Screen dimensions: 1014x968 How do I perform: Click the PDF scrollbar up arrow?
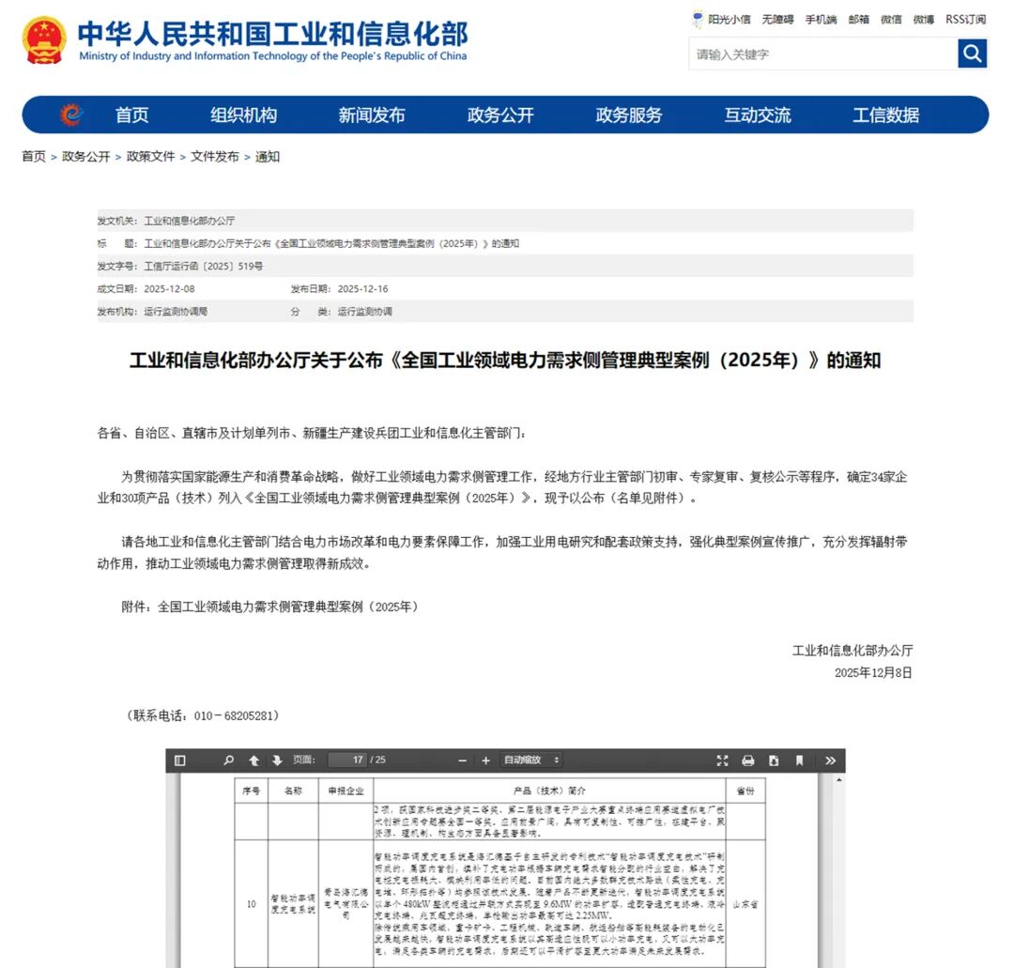tap(838, 780)
